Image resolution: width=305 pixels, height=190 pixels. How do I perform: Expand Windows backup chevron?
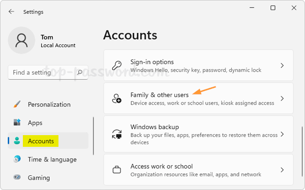coord(282,134)
